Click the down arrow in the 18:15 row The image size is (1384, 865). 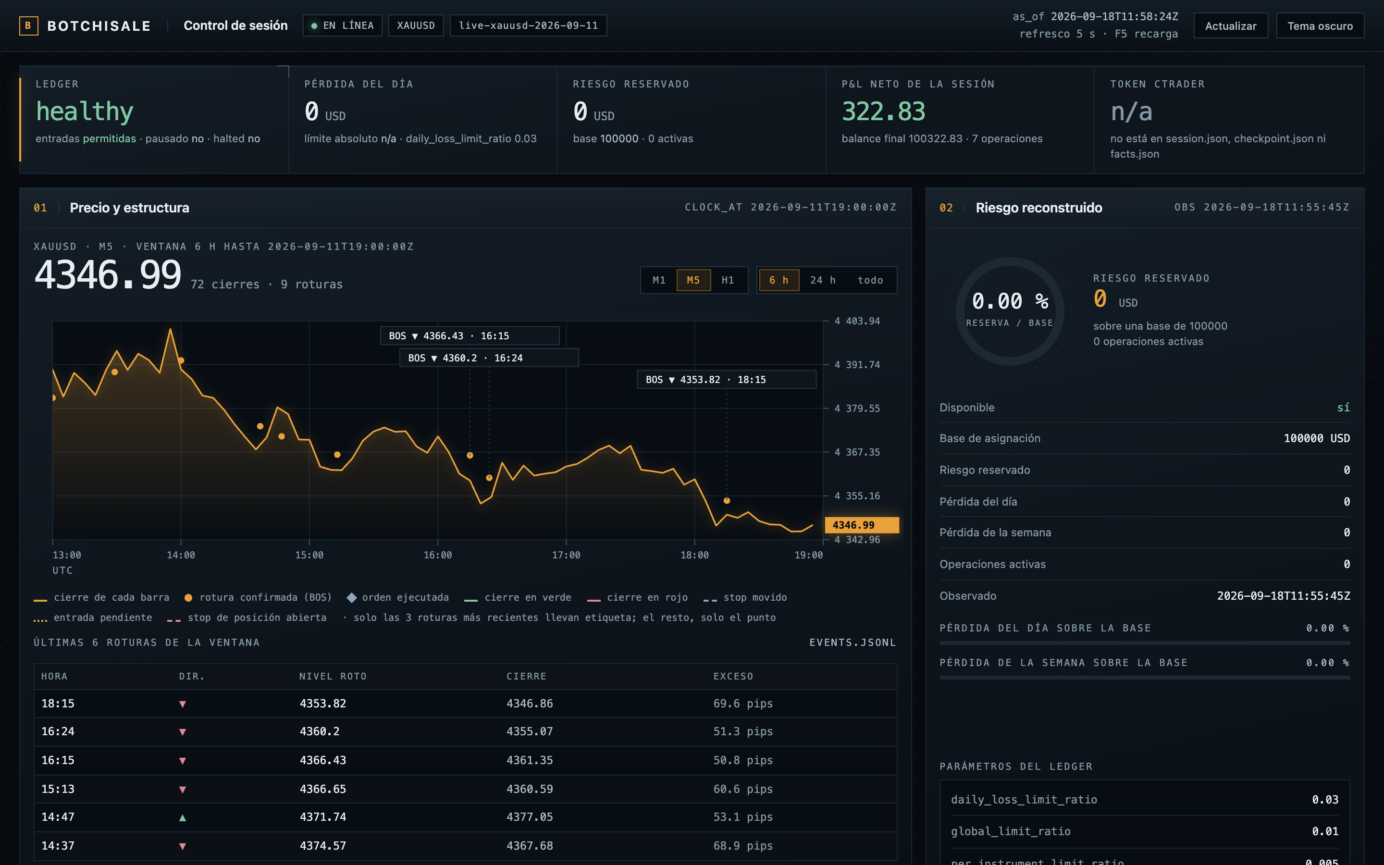click(183, 704)
